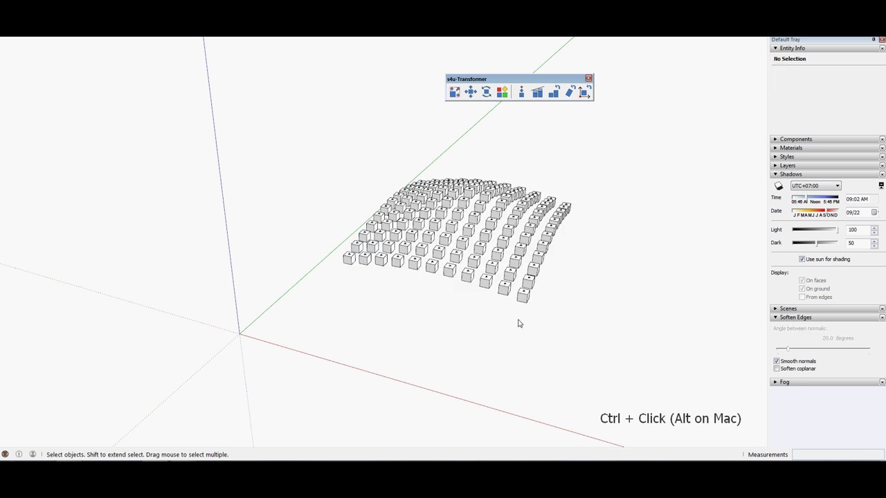Click the shadow settings details icon

coord(881,185)
